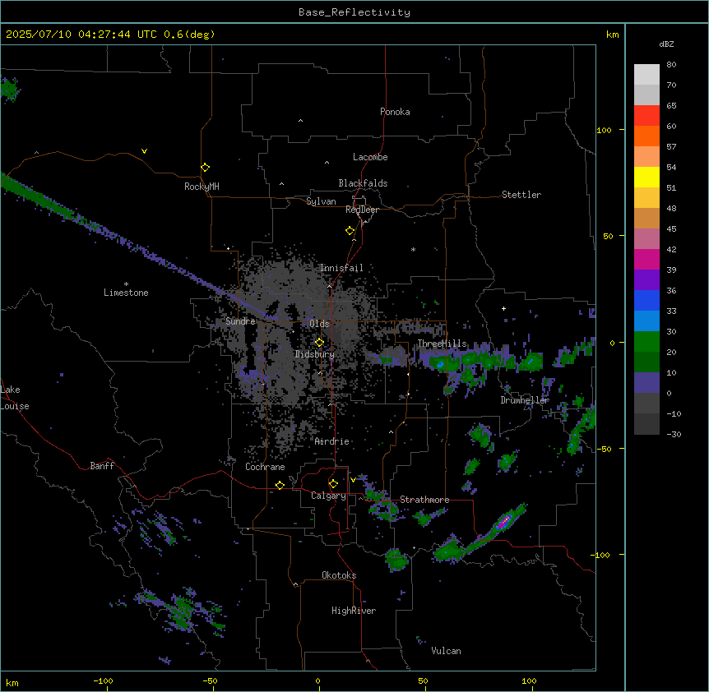
Task: Click the yellow diamond marker below Cochrane
Action: coord(280,485)
